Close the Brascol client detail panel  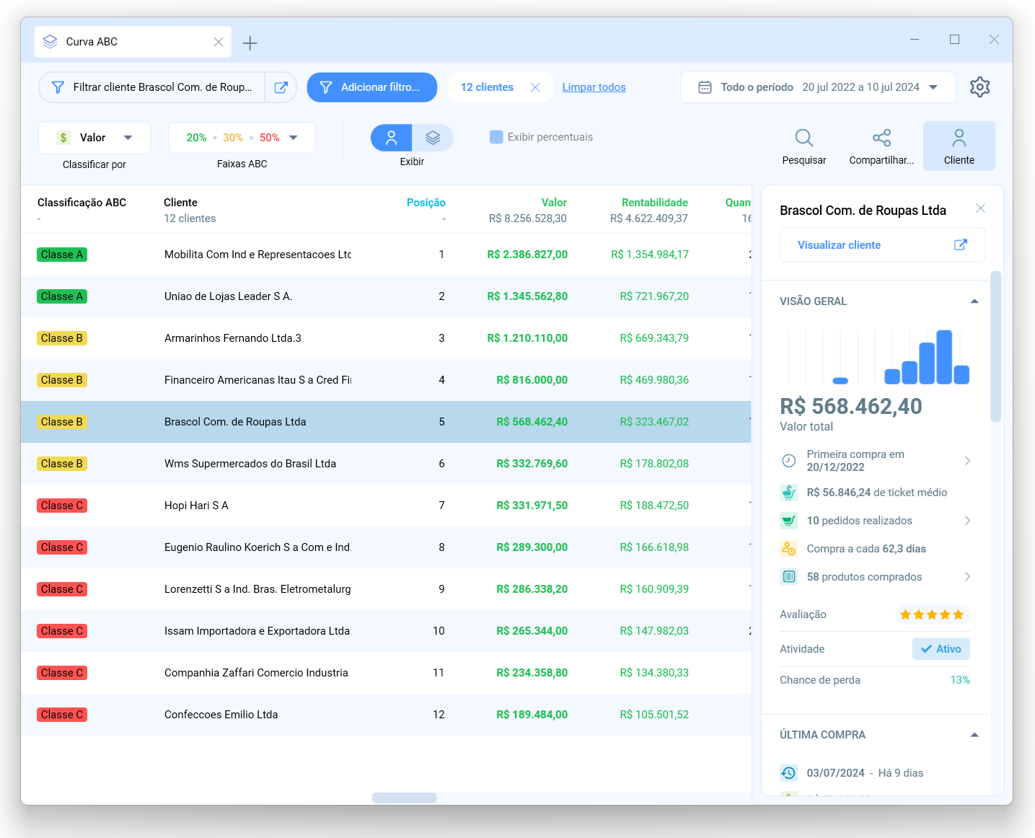click(x=980, y=208)
